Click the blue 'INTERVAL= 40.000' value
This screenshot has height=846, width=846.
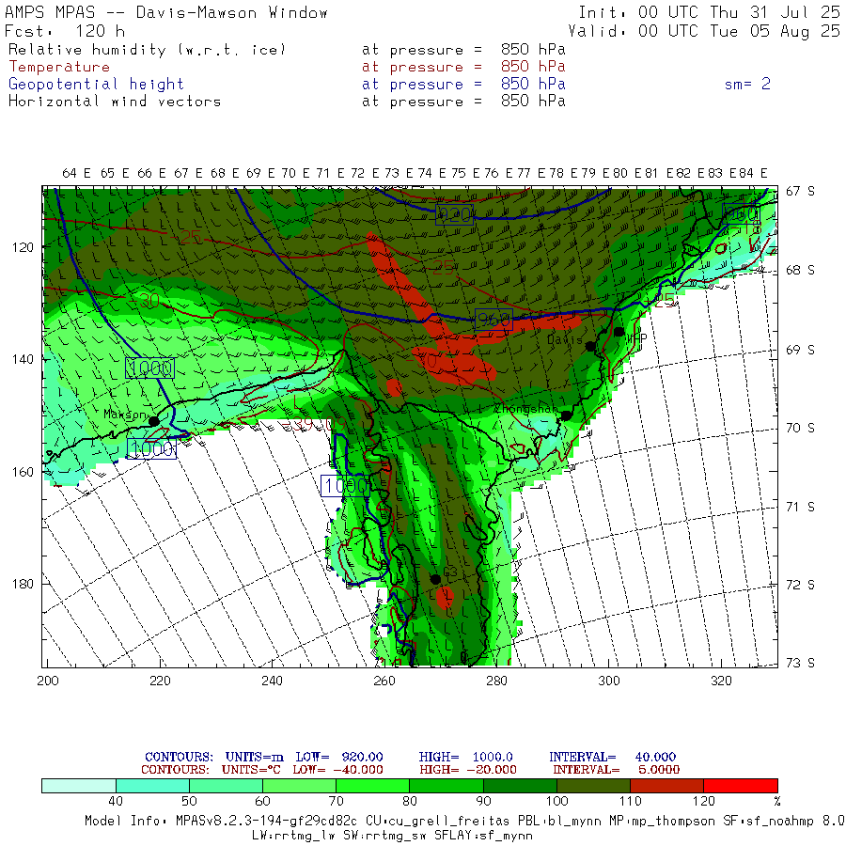[x=612, y=757]
